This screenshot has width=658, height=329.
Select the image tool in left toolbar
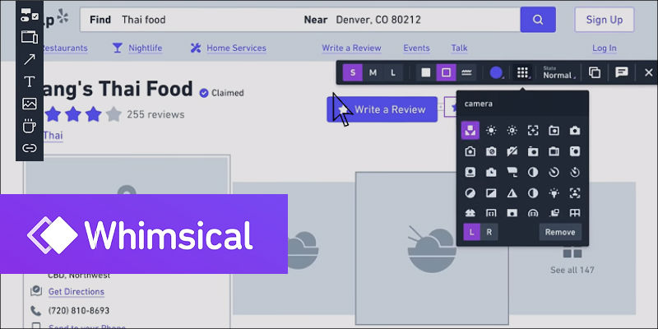pos(30,104)
